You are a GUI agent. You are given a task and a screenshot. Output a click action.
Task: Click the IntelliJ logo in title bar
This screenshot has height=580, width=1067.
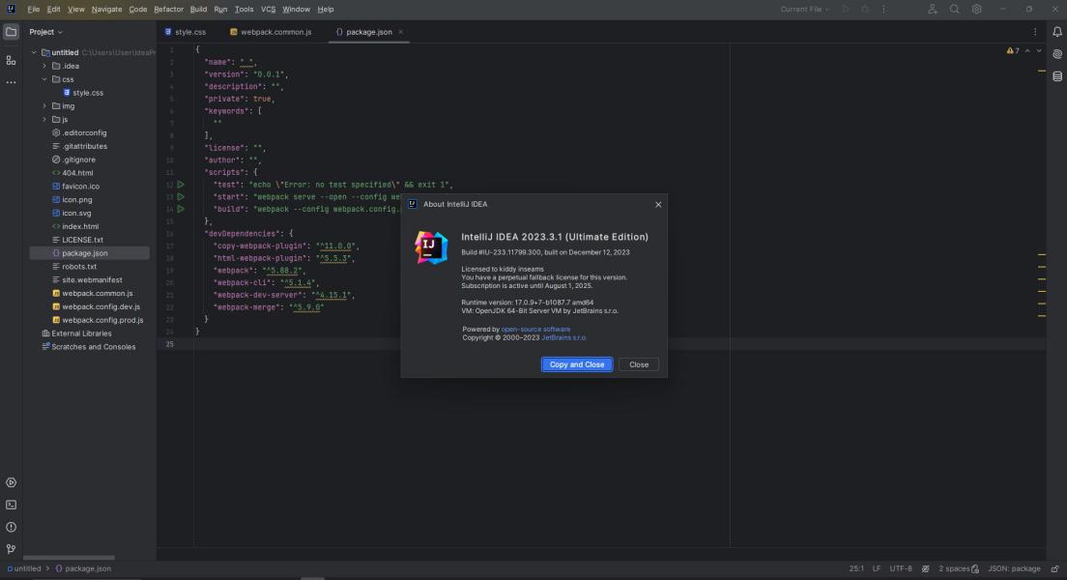pos(11,9)
